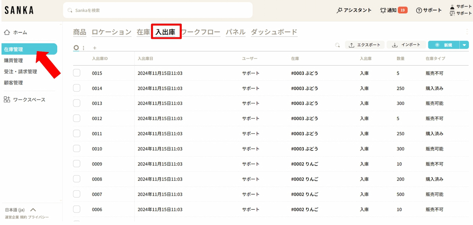
Task: Go to ホーム in the sidebar
Action: tap(20, 32)
